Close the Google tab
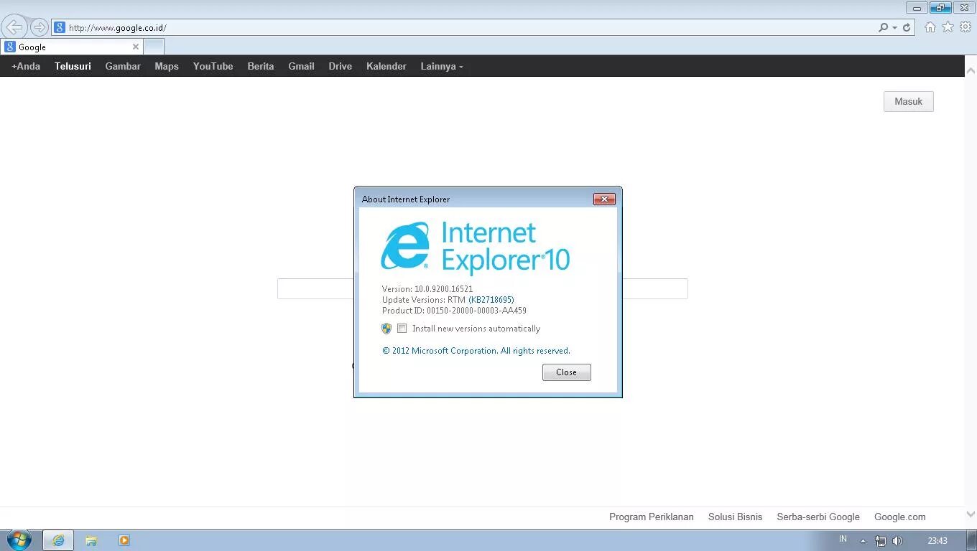Image resolution: width=977 pixels, height=551 pixels. coord(135,47)
